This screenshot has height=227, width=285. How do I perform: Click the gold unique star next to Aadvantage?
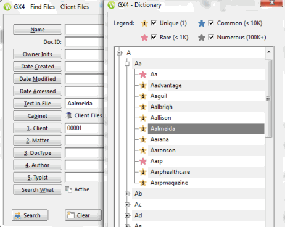(143, 85)
